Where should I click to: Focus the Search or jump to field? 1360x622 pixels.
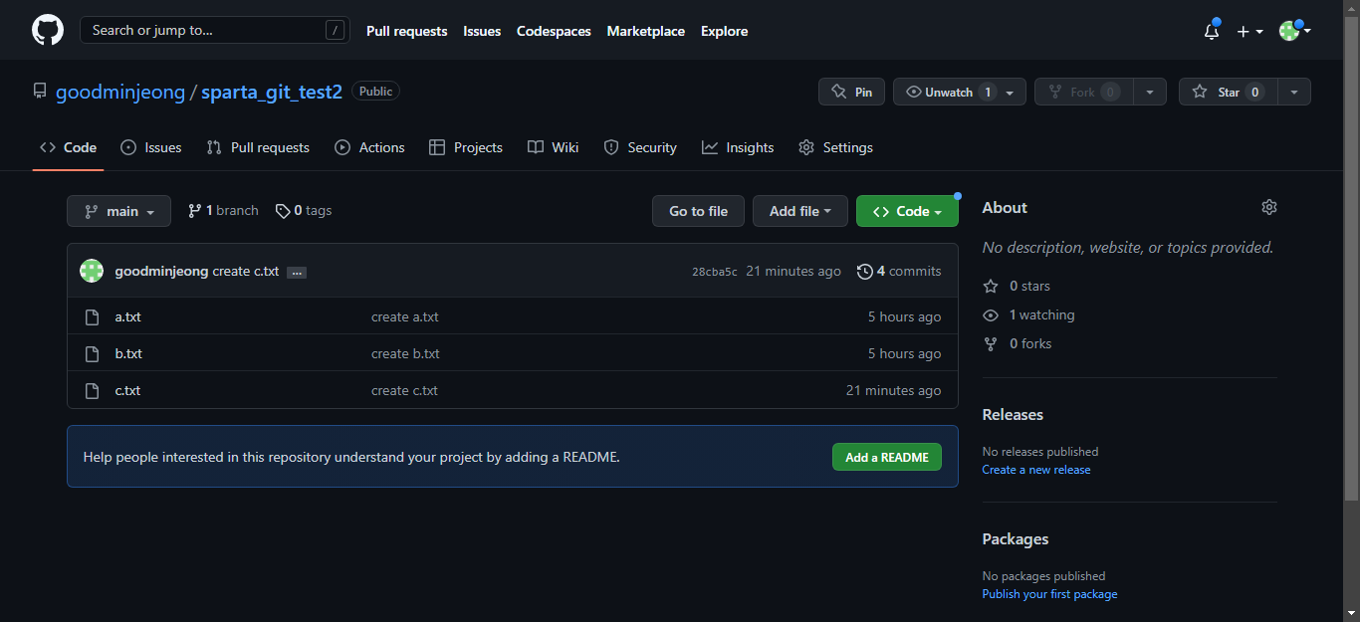(x=214, y=30)
